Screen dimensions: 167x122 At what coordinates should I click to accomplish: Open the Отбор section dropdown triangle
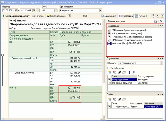pos(163,94)
